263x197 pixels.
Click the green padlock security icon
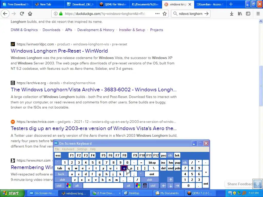click(61, 14)
